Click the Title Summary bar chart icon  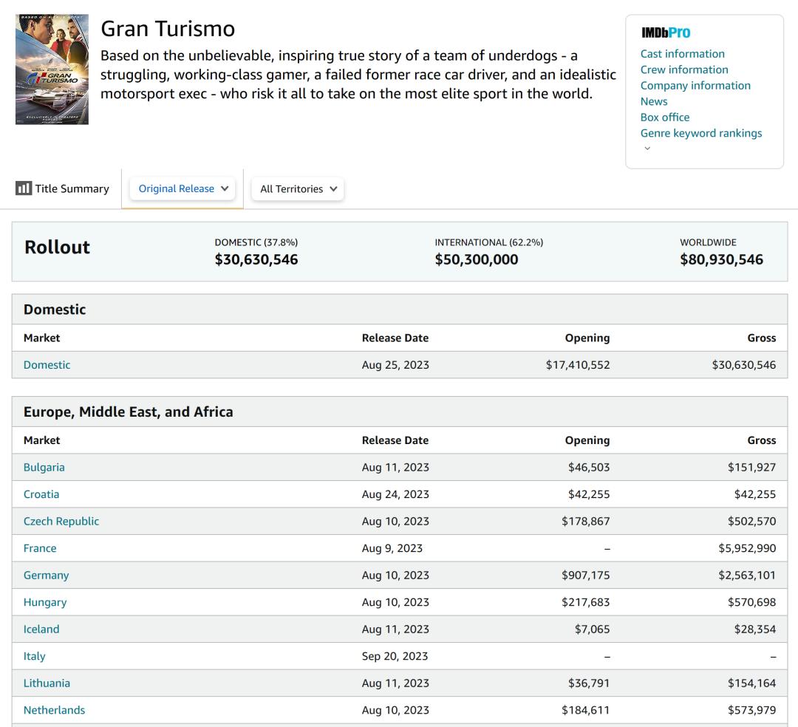[24, 188]
